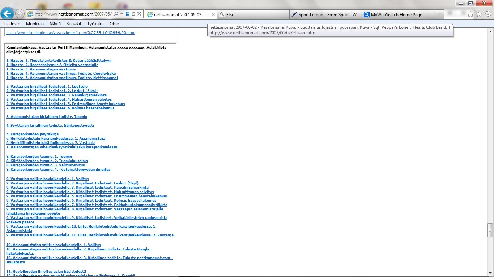Switch to MyWebSearch Home Page tab
The height and width of the screenshot is (277, 494).
397,15
